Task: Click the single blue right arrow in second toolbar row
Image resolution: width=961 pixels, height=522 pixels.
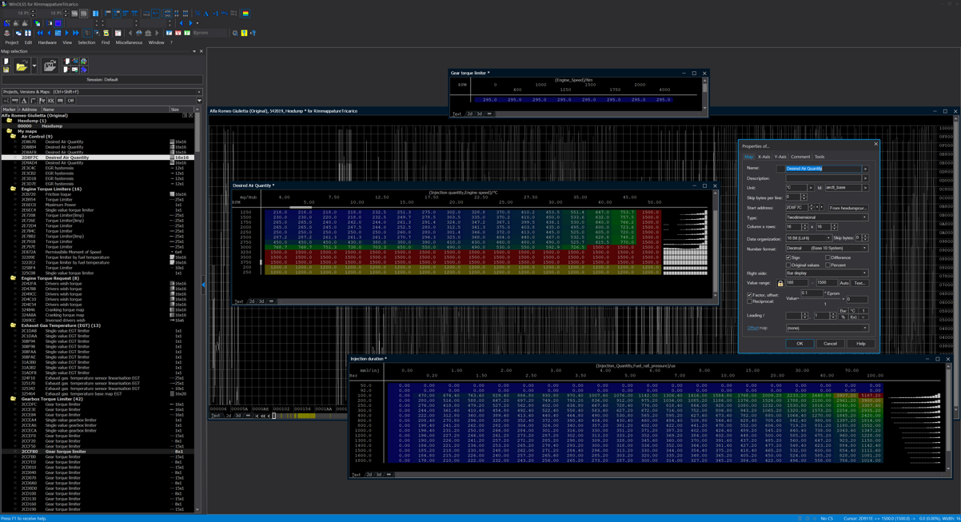Action: point(190,23)
